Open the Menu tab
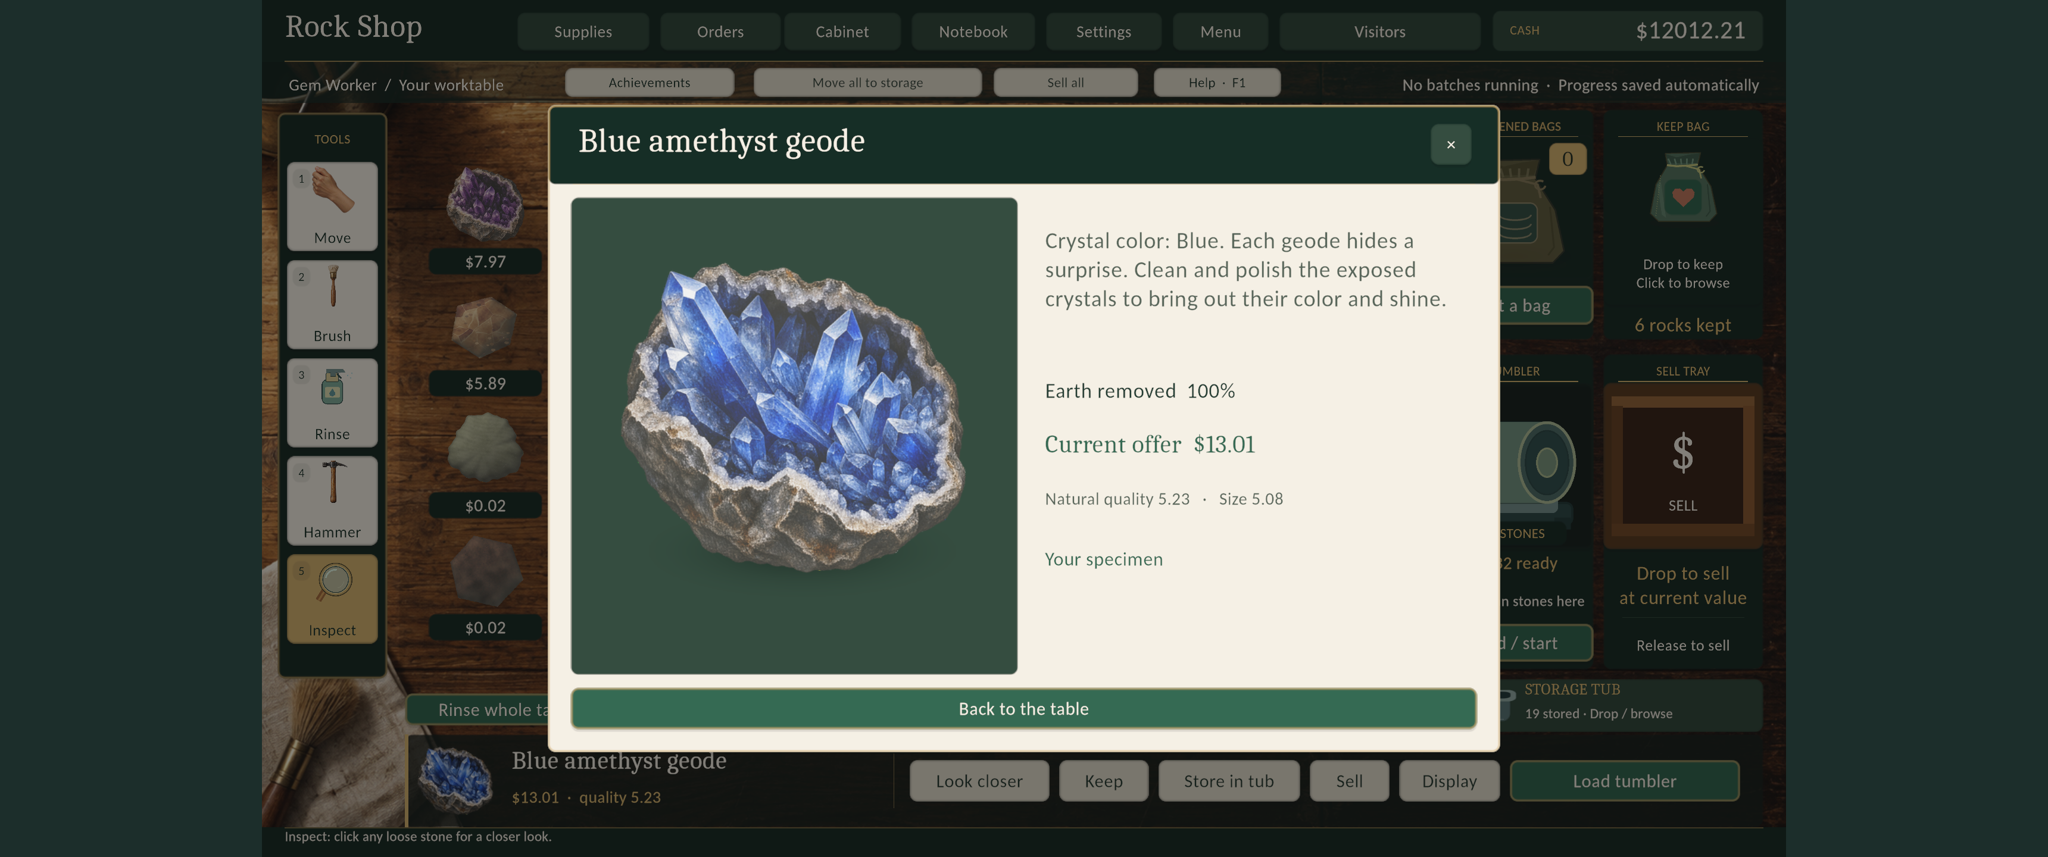The height and width of the screenshot is (857, 2048). [1220, 32]
